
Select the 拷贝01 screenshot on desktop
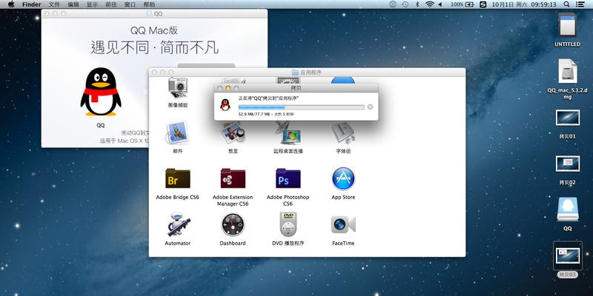(568, 118)
